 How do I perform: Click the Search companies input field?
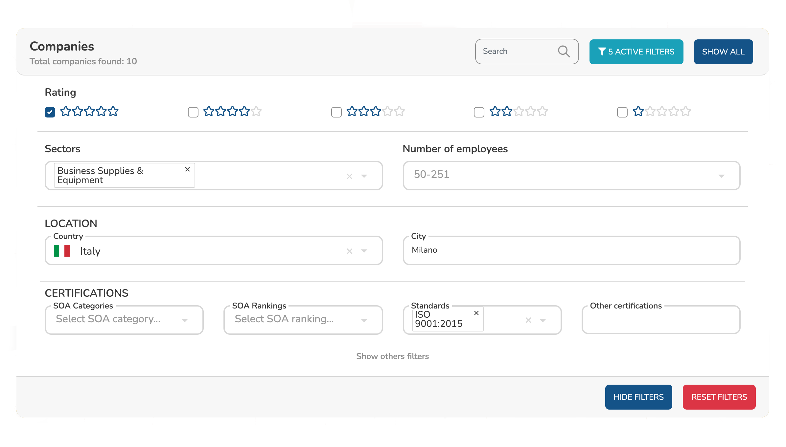click(527, 51)
